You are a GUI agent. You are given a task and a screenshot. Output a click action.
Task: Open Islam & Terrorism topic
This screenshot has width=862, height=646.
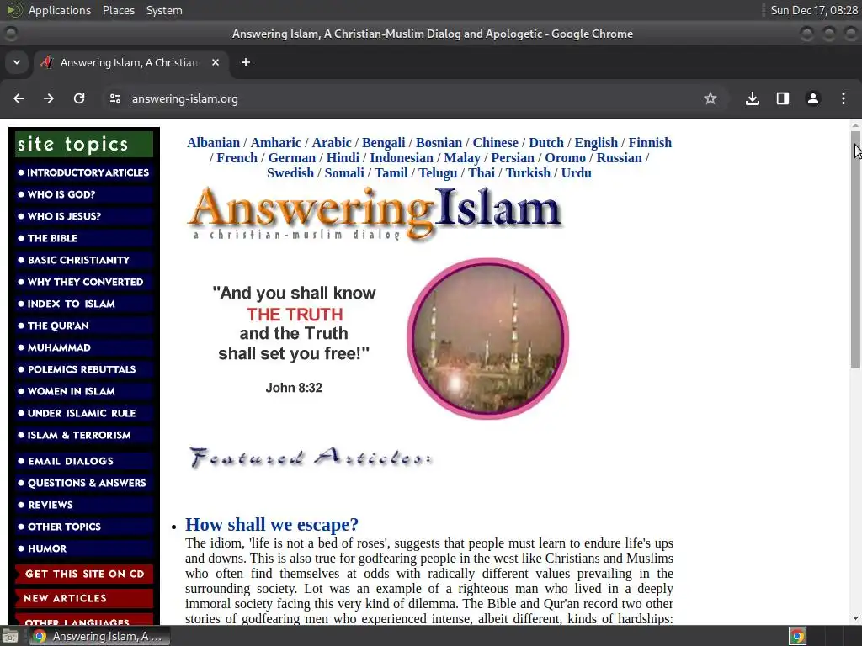click(x=84, y=435)
